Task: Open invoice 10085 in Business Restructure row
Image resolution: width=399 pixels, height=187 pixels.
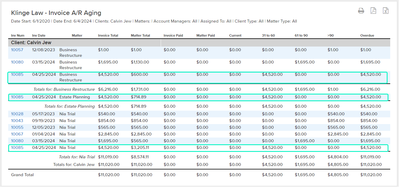Action: 17,74
